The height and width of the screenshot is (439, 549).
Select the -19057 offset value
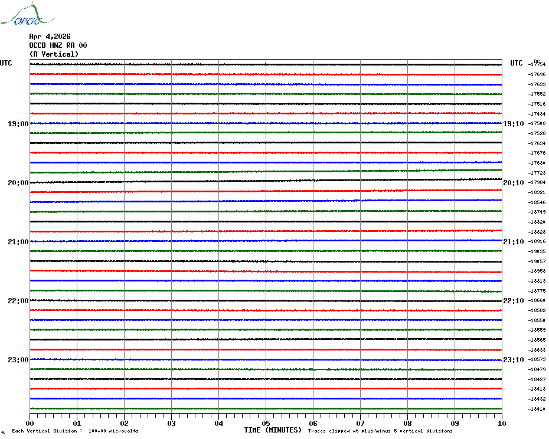(537, 261)
